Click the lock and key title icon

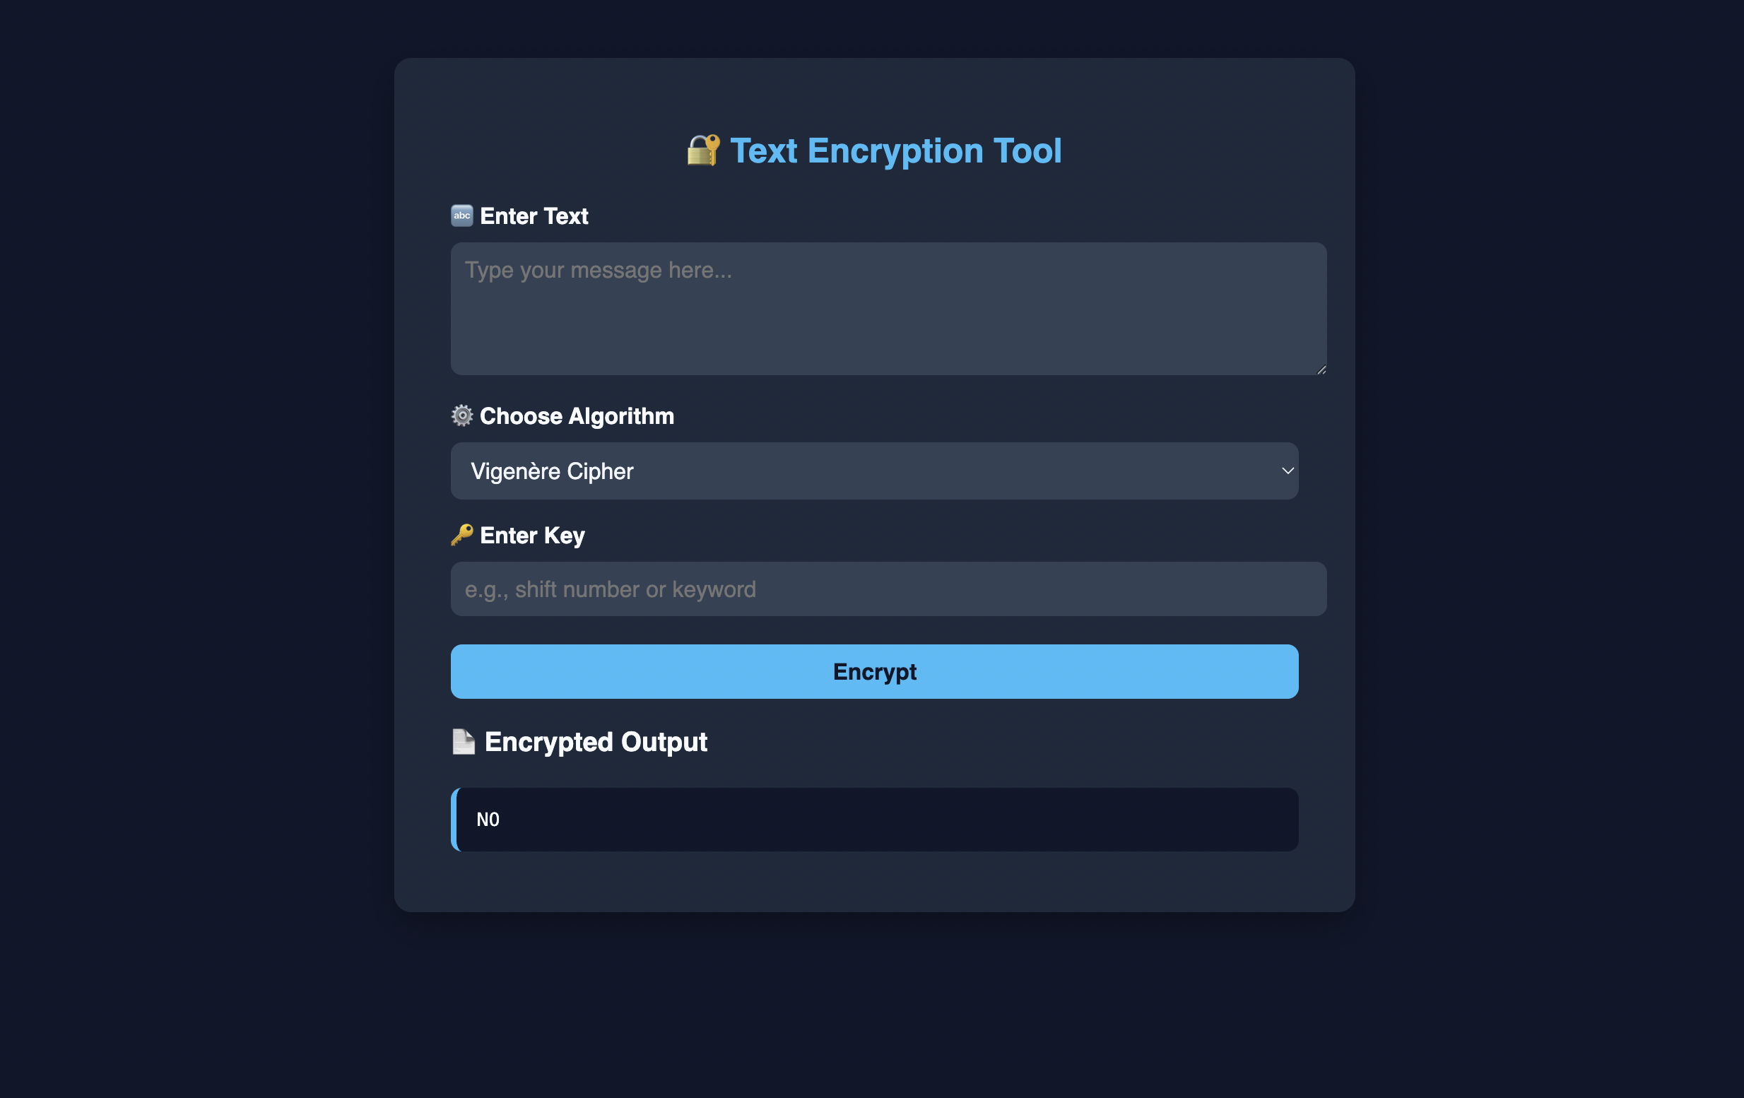point(702,150)
